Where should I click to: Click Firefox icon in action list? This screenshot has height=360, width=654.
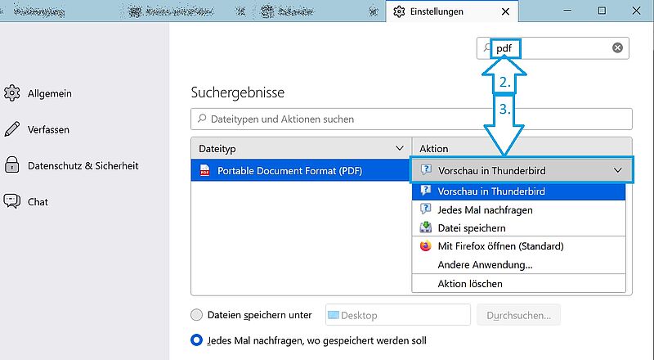tap(425, 246)
